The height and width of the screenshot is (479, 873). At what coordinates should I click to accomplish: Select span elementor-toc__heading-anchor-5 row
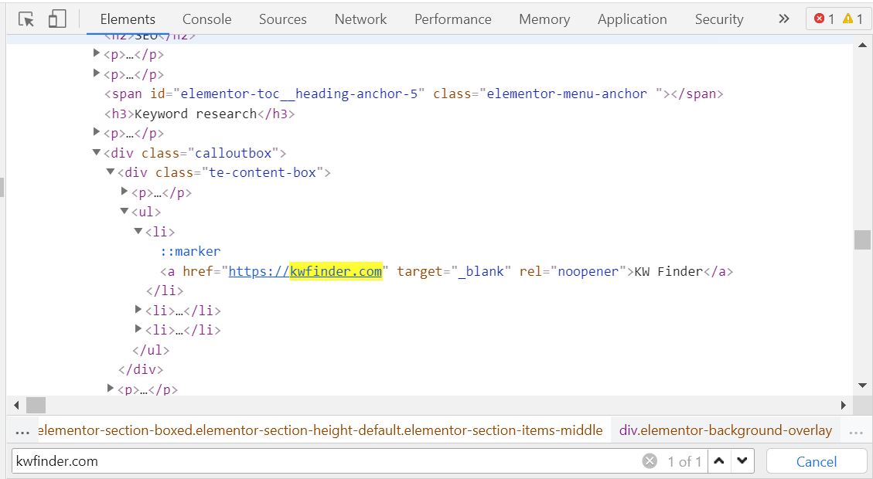click(x=414, y=94)
